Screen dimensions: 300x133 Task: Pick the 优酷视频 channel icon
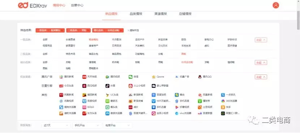pyautogui.click(x=61, y=101)
